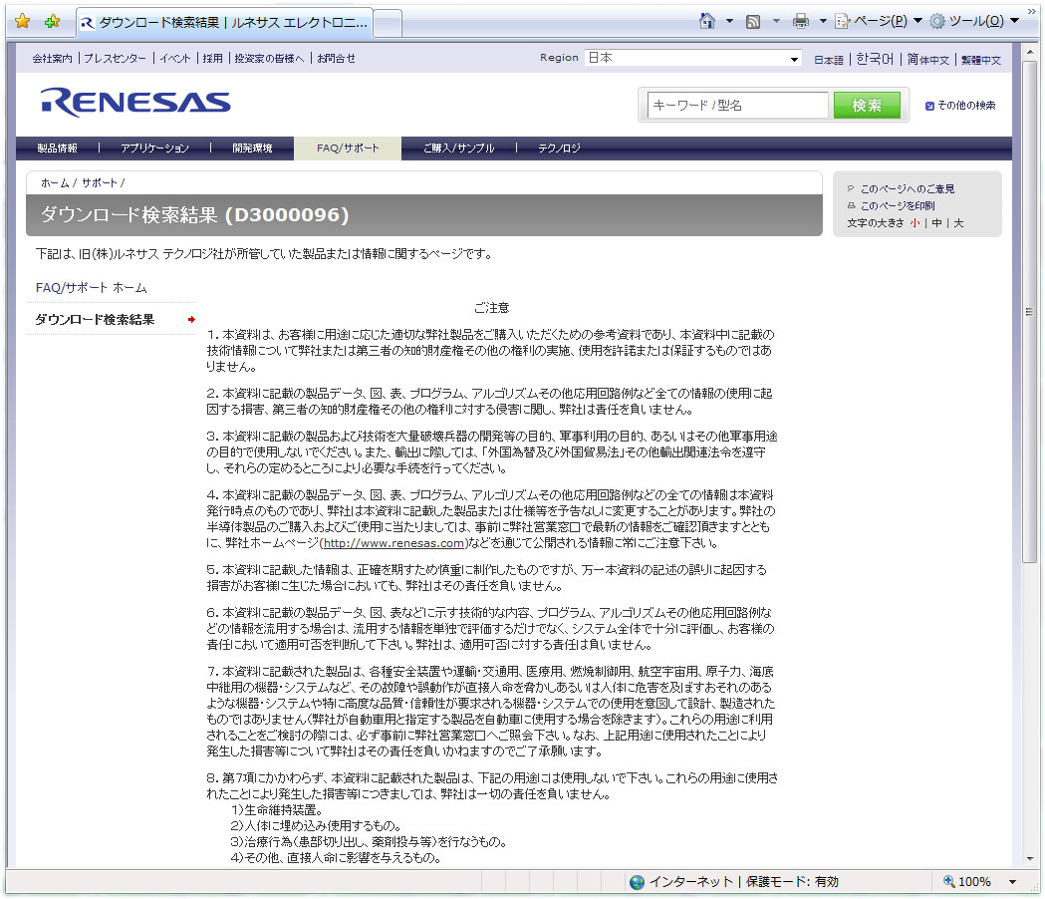
Task: Open the 製品情報 navigation menu
Action: (x=57, y=149)
